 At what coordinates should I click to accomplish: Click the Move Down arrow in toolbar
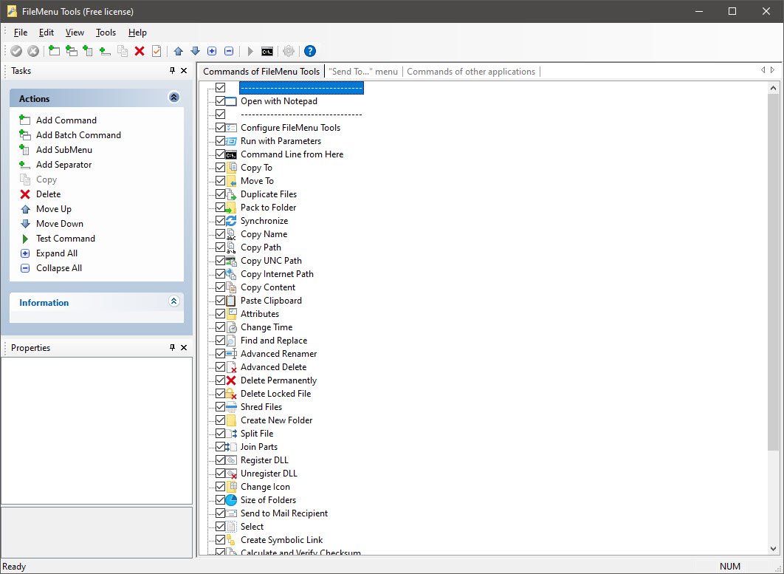(x=195, y=51)
